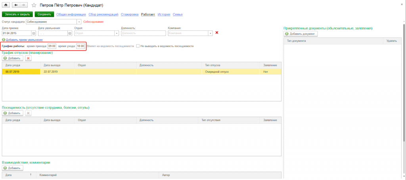Close the candidate form
406x180 pixels.
[x=402, y=4]
